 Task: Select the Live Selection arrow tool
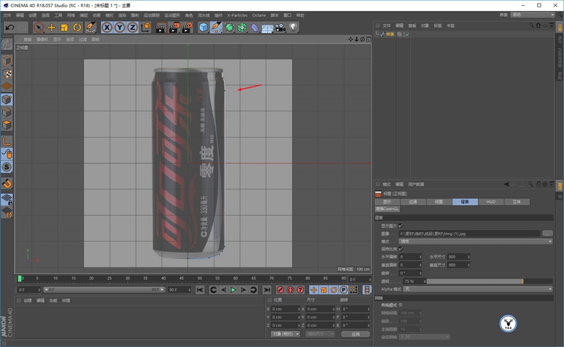coord(38,27)
